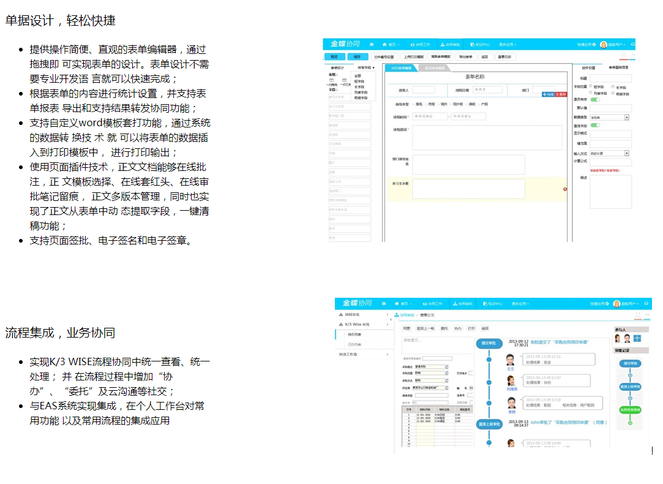Open the 数据类型 dropdown
This screenshot has width=663, height=484.
coord(626,117)
